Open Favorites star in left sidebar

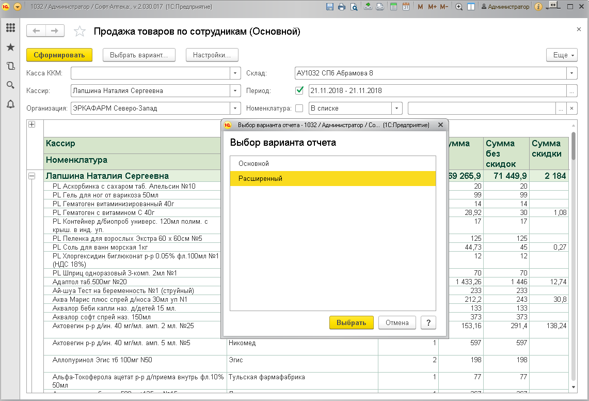10,47
